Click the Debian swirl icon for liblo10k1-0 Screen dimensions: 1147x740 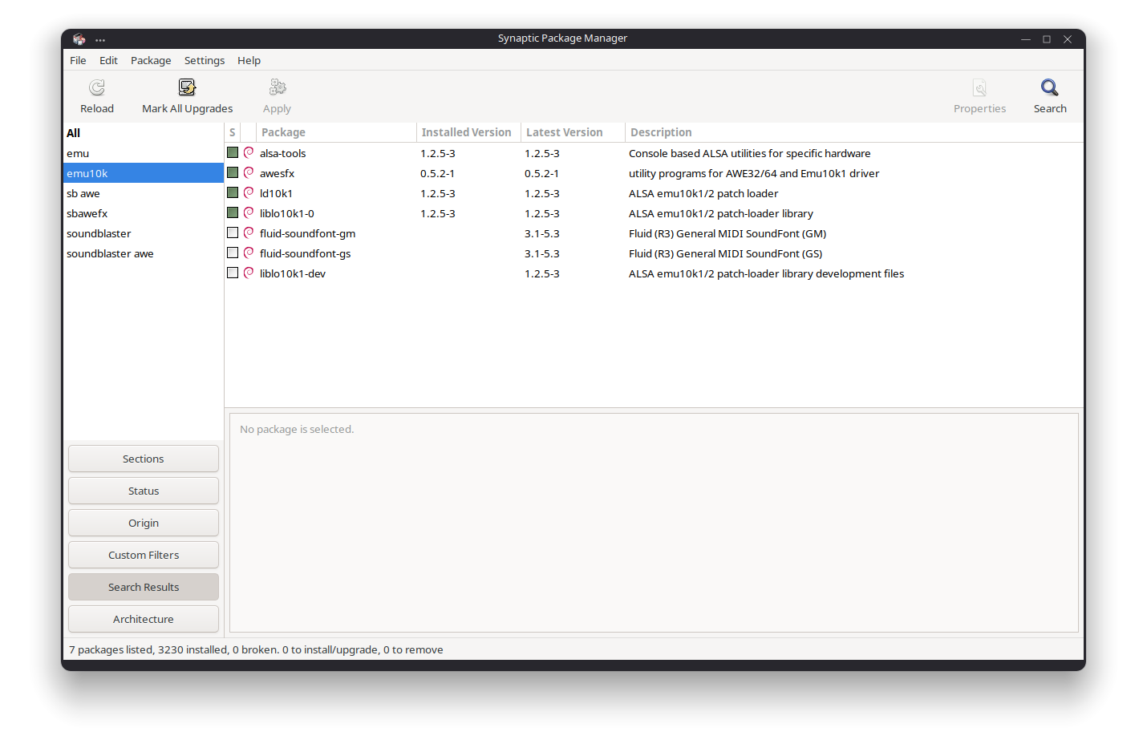pyautogui.click(x=249, y=212)
